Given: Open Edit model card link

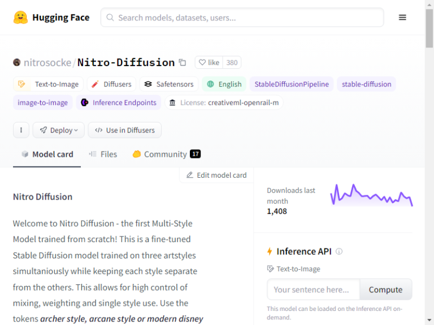Looking at the screenshot, I should coord(216,175).
